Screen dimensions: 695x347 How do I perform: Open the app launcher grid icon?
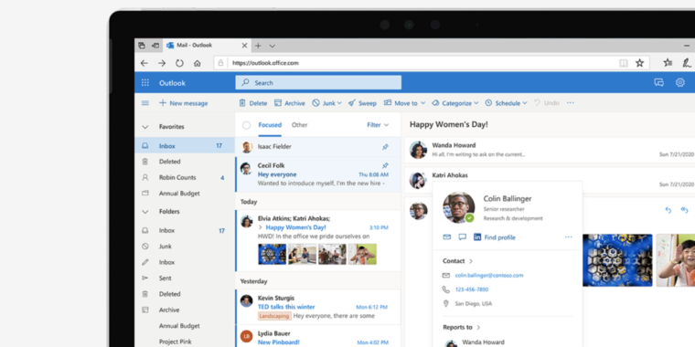(x=144, y=83)
